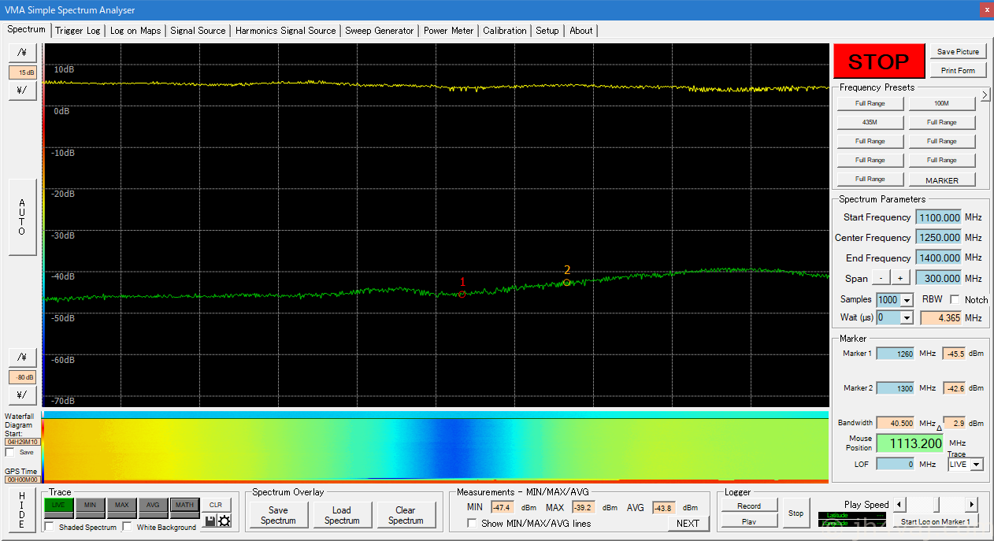Image resolution: width=994 pixels, height=541 pixels.
Task: Click the AUTO scale button
Action: (22, 217)
